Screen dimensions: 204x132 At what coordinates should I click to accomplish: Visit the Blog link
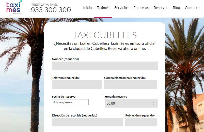[x=176, y=8]
